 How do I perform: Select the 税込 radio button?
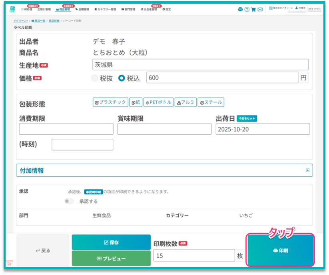[x=122, y=78]
